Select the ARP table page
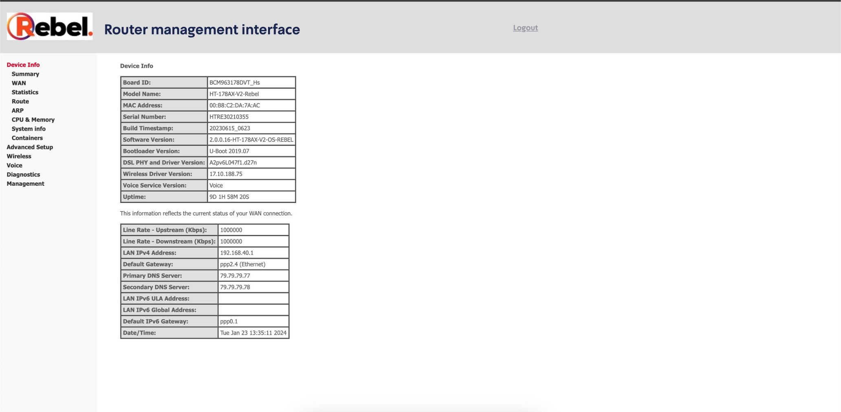This screenshot has height=412, width=841. coord(18,110)
